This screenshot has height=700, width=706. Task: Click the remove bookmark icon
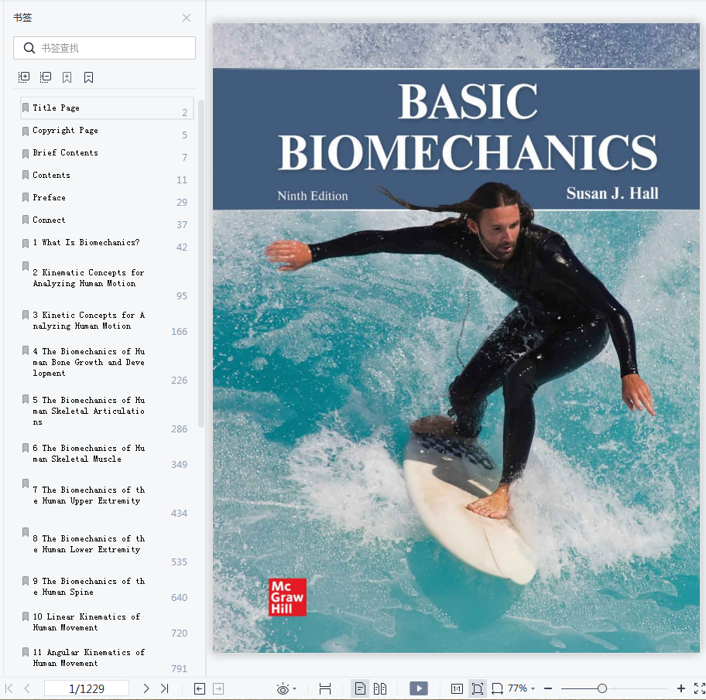[x=89, y=77]
